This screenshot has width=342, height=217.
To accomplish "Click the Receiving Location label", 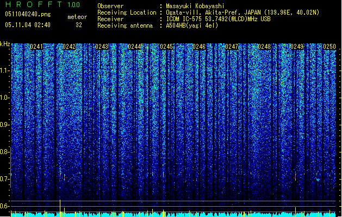I will pyautogui.click(x=127, y=12).
